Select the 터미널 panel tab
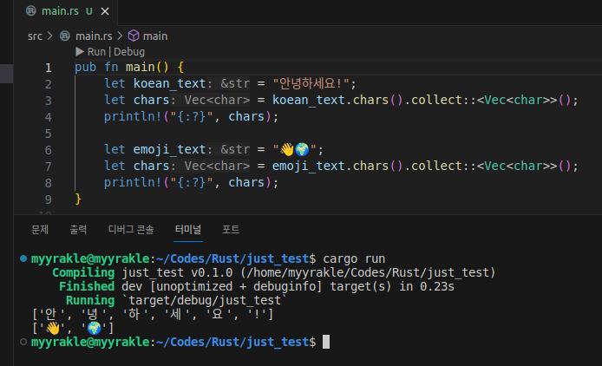 coord(187,230)
